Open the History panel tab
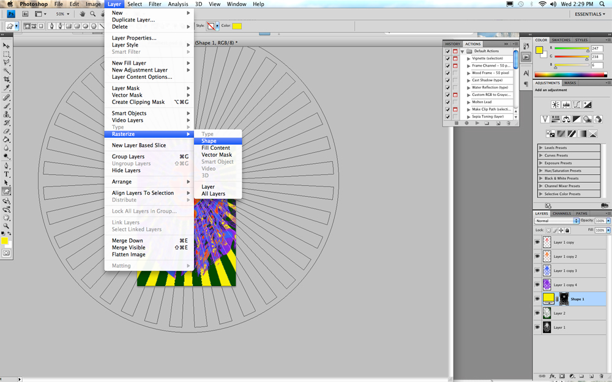The height and width of the screenshot is (382, 612). [x=453, y=44]
